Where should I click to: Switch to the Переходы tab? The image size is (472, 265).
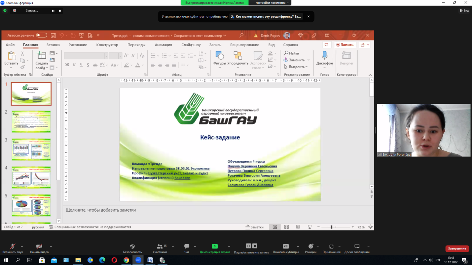(136, 45)
